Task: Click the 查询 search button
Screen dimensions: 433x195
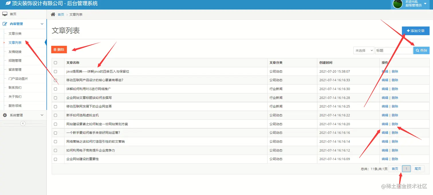Action: (421, 50)
